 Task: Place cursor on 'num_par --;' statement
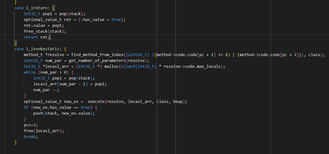point(46,90)
